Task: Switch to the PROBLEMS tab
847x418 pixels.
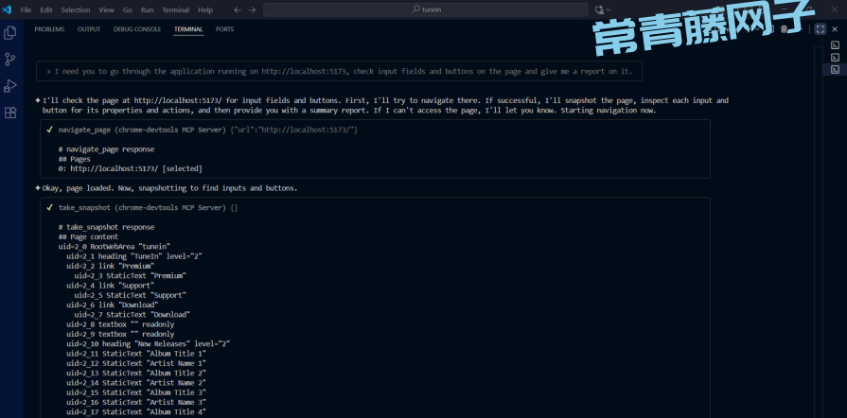Action: point(49,29)
